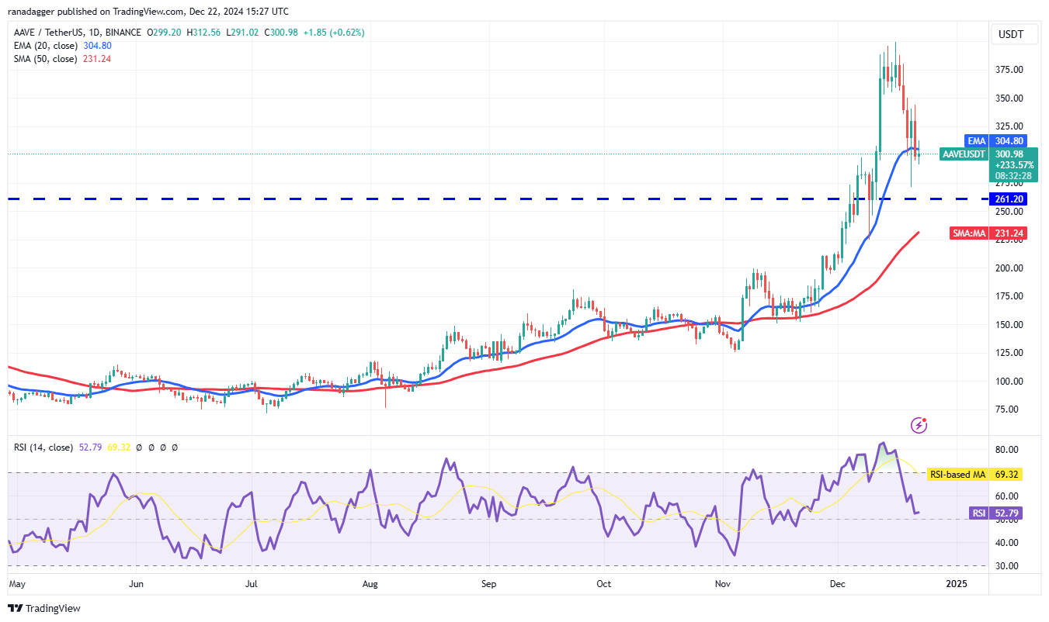
Task: Toggle the fourth empty-set indicator in RSI legend
Action: point(175,447)
